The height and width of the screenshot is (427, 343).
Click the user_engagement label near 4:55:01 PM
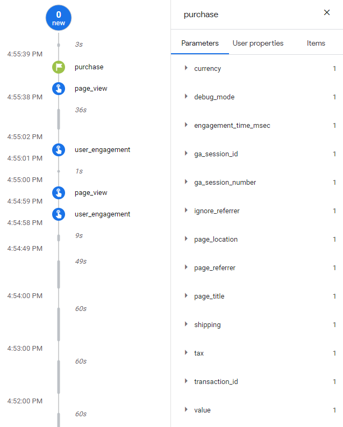tap(102, 150)
